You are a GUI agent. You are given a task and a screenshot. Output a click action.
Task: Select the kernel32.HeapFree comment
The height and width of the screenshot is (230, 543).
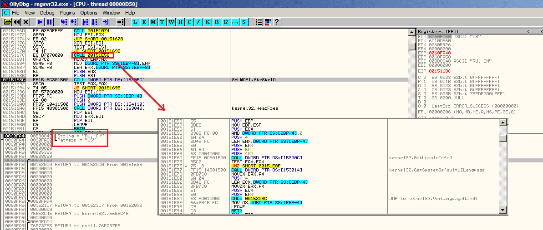pyautogui.click(x=254, y=108)
